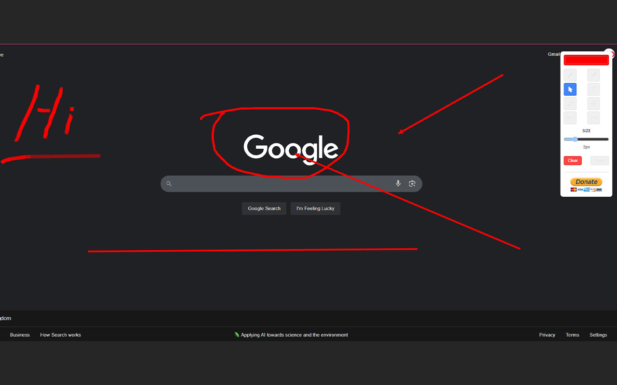The image size is (617, 385).
Task: Click the magnifier icon in search bar
Action: tap(169, 183)
